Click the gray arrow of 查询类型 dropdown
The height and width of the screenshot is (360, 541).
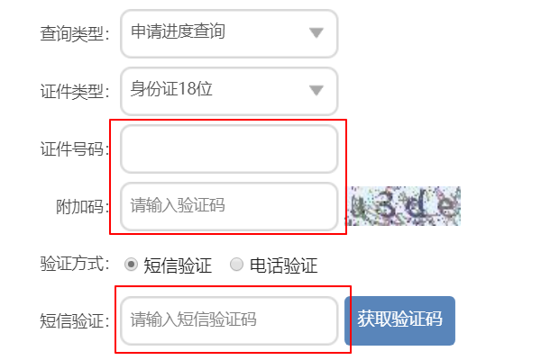pos(316,32)
